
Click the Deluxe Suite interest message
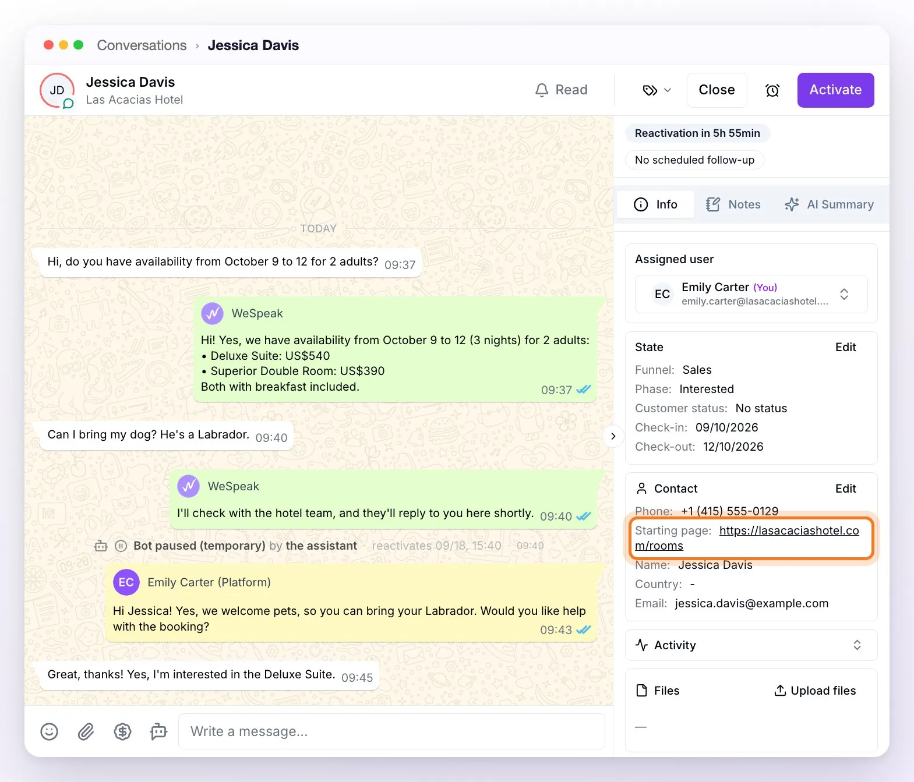(210, 675)
